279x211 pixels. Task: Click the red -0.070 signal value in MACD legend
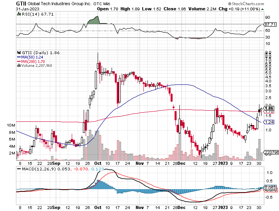point(81,169)
